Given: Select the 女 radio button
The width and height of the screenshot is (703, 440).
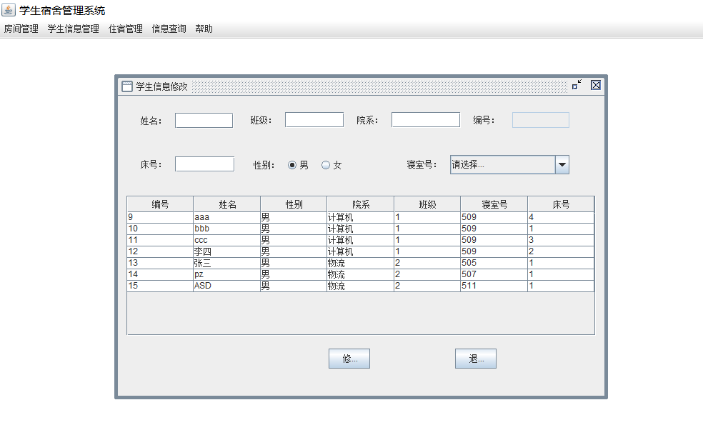Looking at the screenshot, I should point(326,165).
